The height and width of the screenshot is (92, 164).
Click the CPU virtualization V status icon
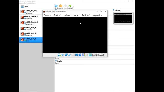tap(83, 55)
